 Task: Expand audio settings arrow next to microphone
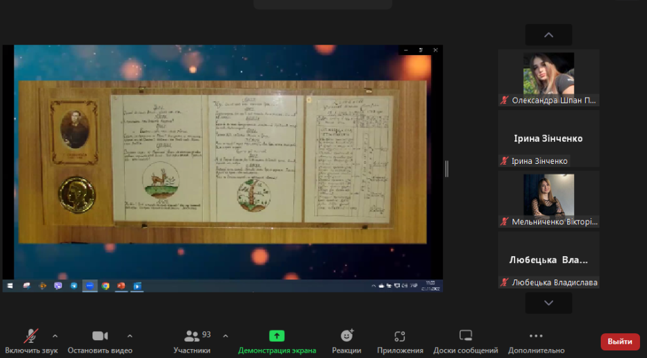tap(55, 336)
